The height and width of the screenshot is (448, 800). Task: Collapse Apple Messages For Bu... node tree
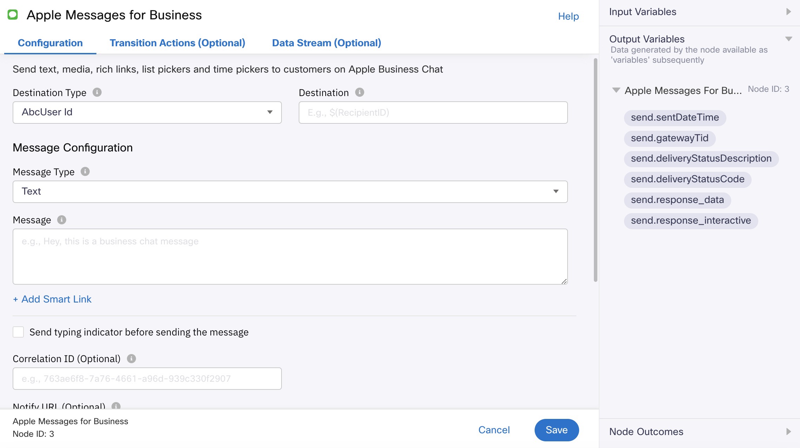(x=616, y=90)
